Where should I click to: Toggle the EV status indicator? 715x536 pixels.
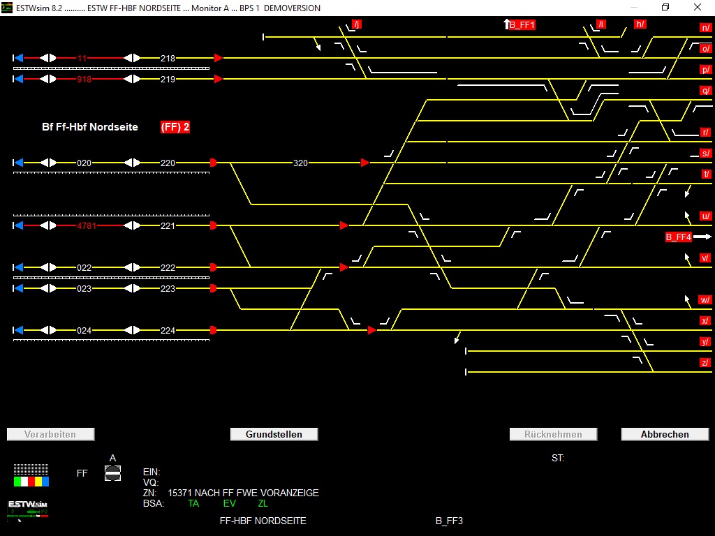tap(229, 503)
